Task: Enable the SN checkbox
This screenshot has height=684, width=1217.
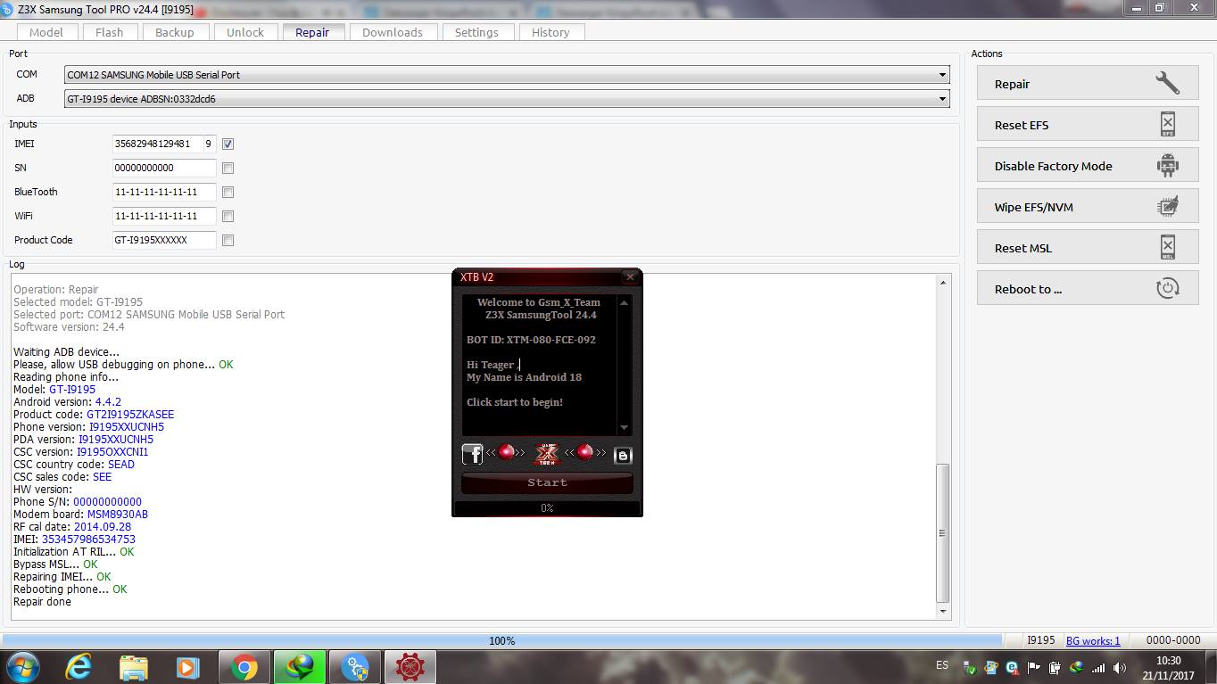Action: coord(228,168)
